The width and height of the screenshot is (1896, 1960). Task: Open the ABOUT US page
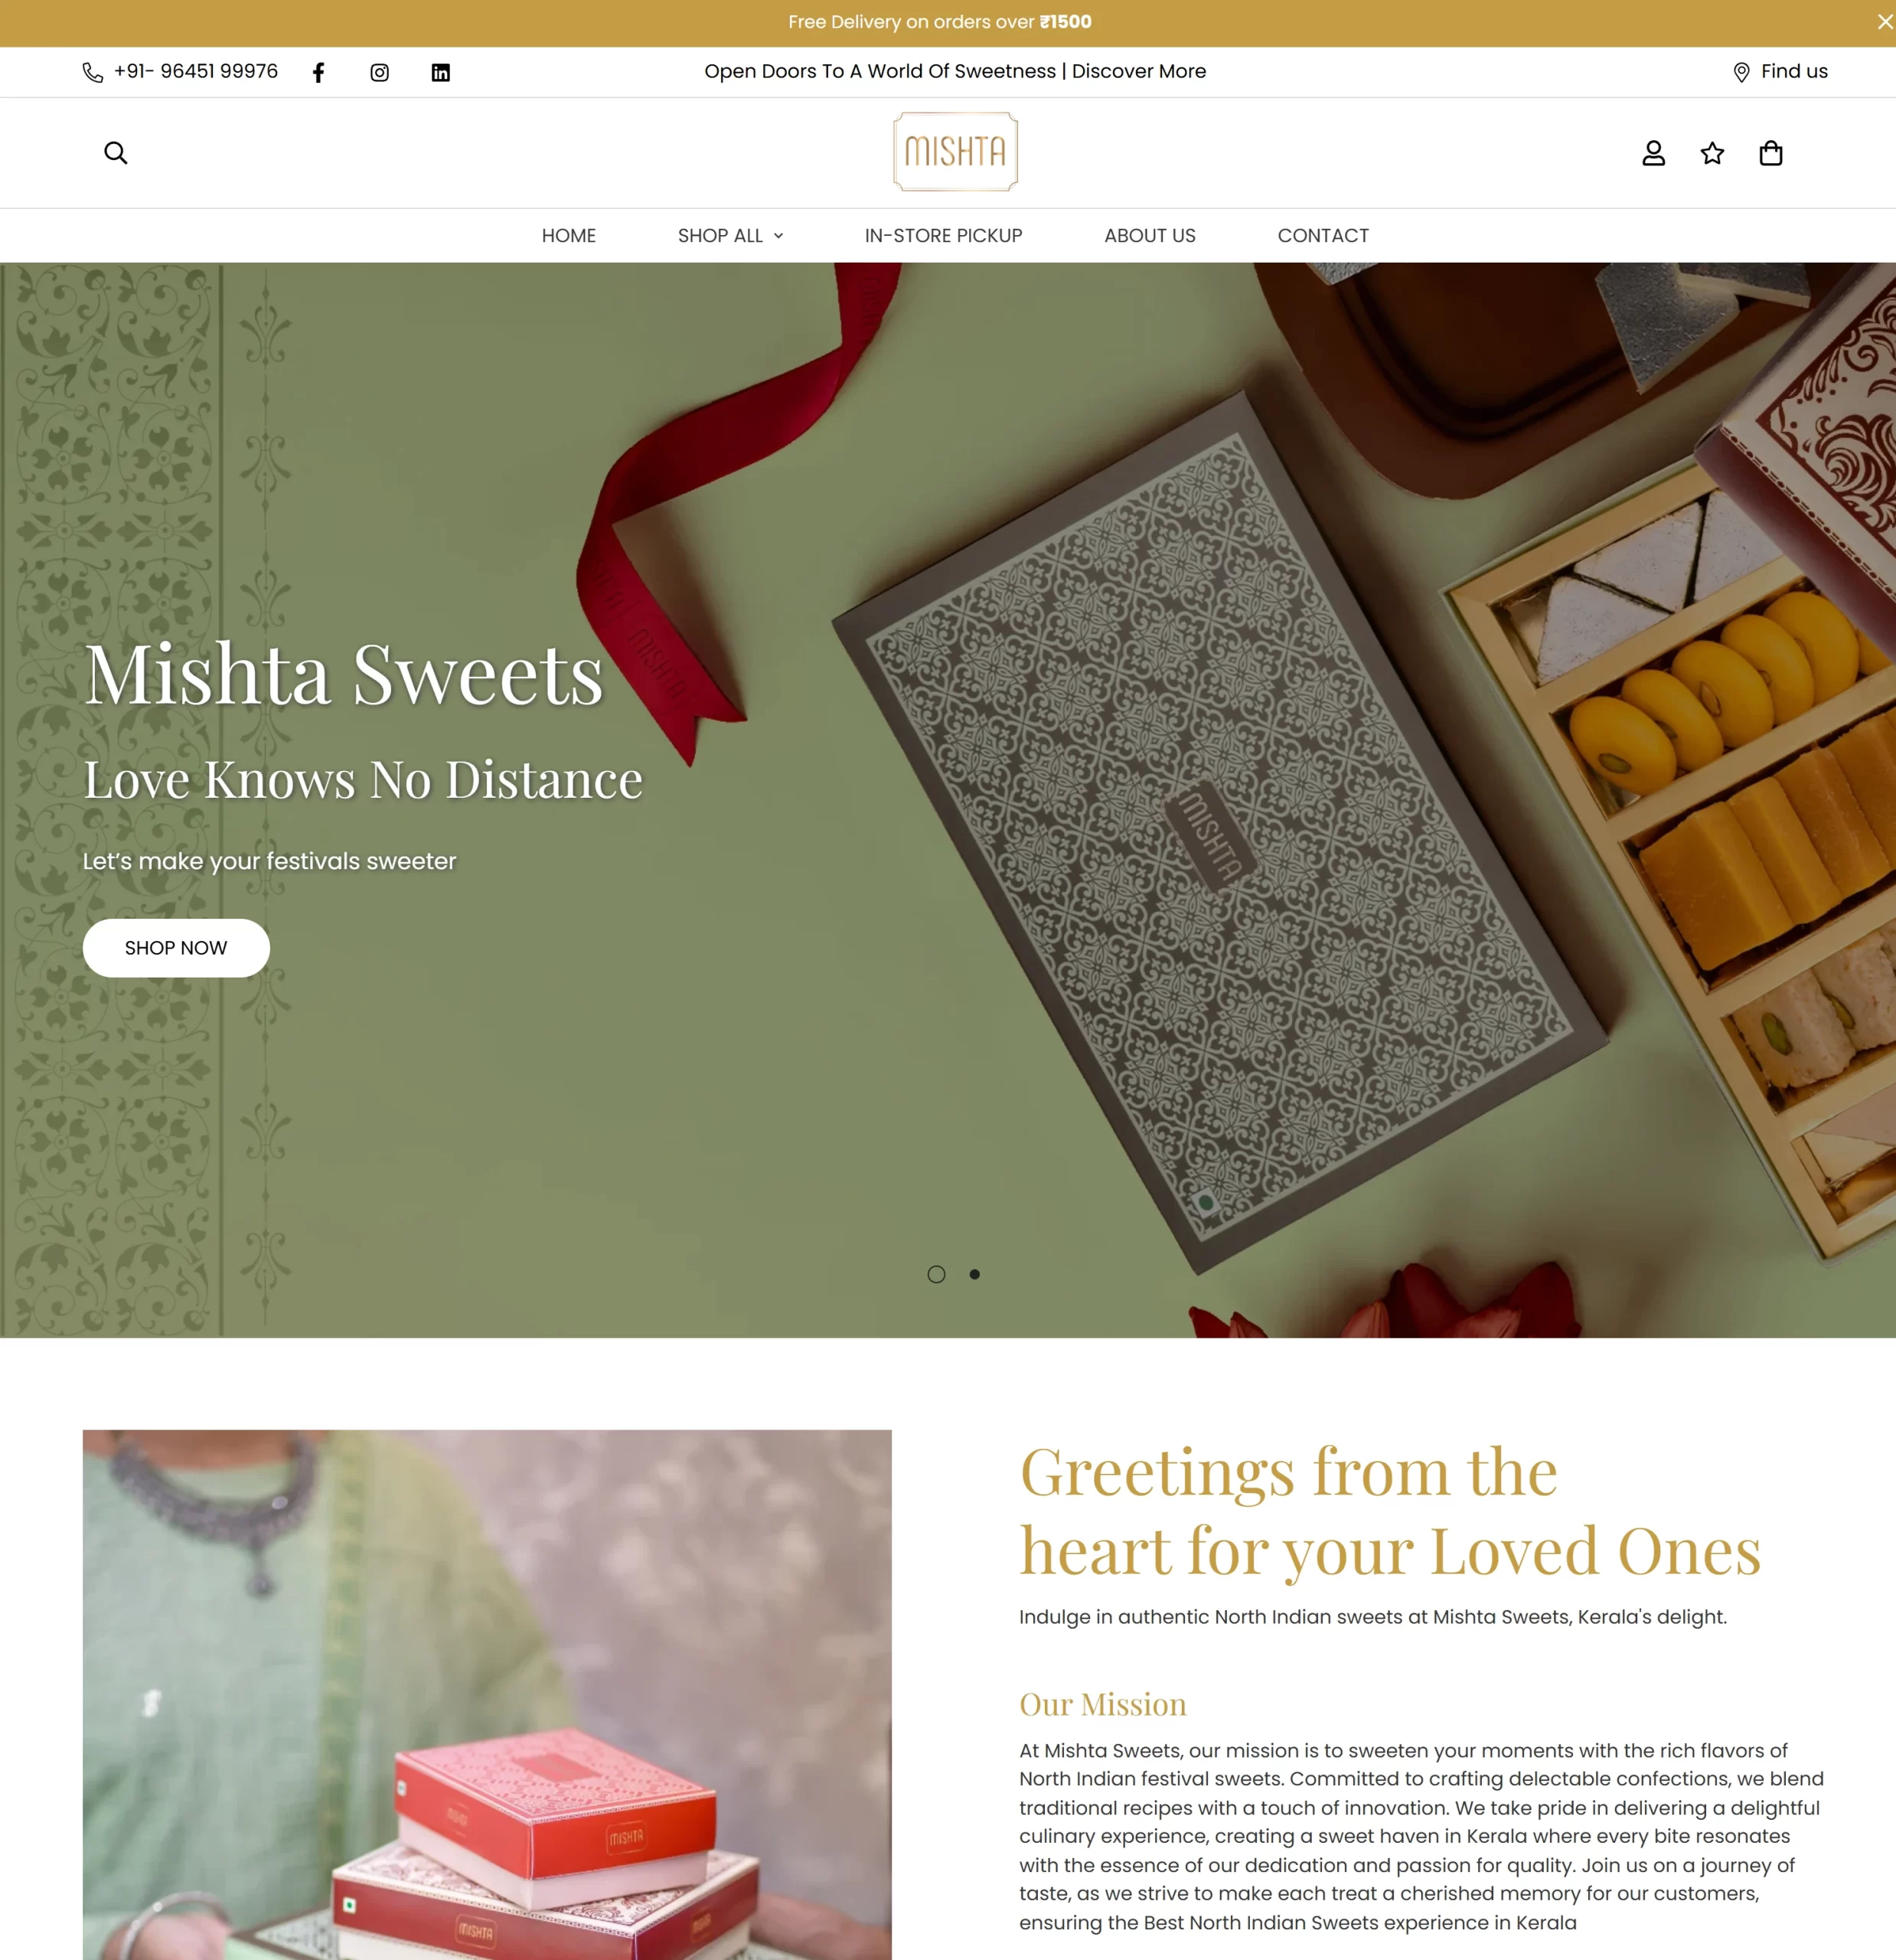(x=1150, y=236)
